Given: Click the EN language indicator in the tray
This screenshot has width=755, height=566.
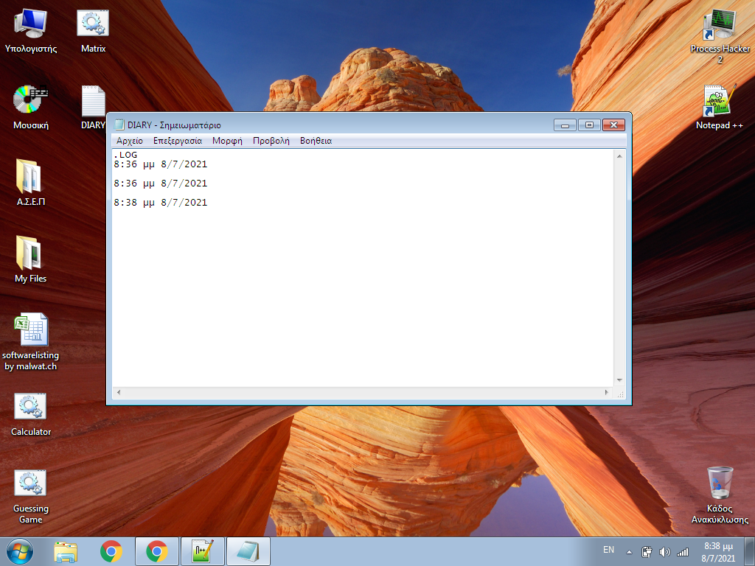Looking at the screenshot, I should pos(608,551).
